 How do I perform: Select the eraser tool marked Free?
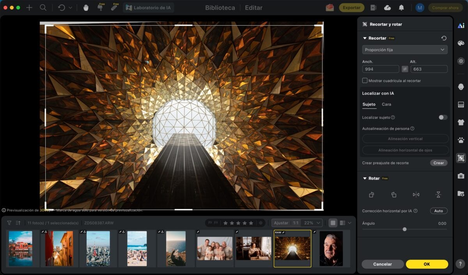(x=114, y=7)
